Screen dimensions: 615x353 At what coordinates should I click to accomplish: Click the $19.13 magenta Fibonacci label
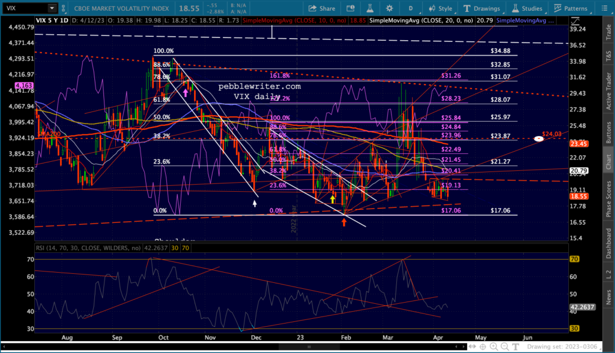click(451, 185)
